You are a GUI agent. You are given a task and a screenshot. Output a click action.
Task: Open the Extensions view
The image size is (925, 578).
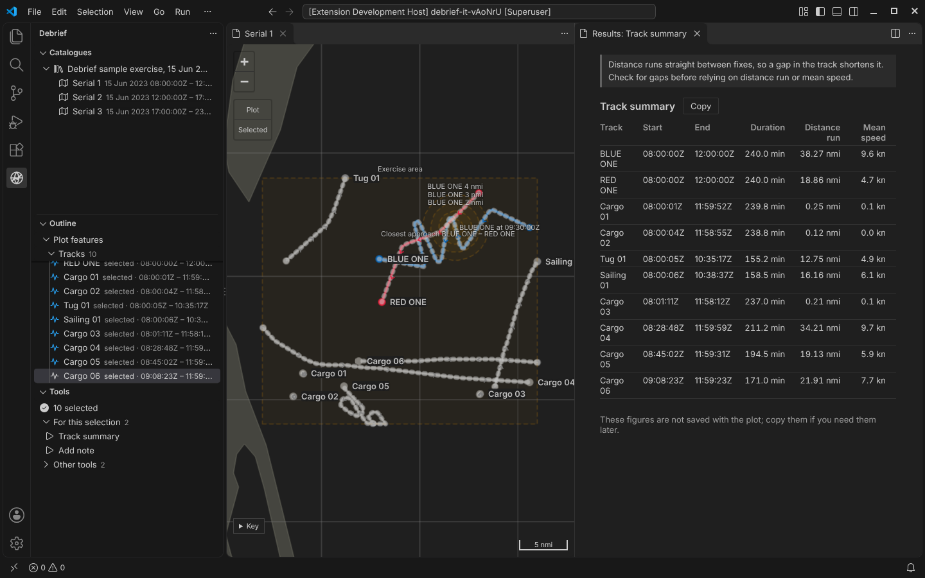[x=17, y=150]
